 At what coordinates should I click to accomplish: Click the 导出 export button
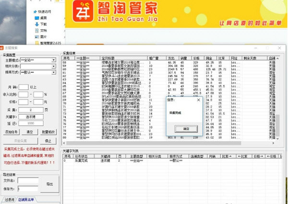49,184
